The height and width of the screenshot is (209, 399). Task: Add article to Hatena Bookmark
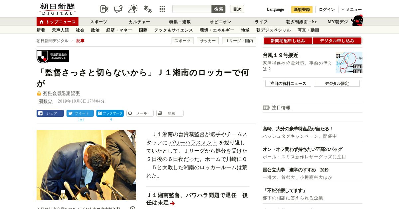pyautogui.click(x=110, y=113)
